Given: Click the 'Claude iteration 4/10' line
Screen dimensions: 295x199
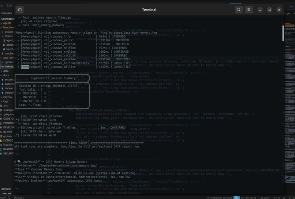Looking at the screenshot, I should click(35, 135).
